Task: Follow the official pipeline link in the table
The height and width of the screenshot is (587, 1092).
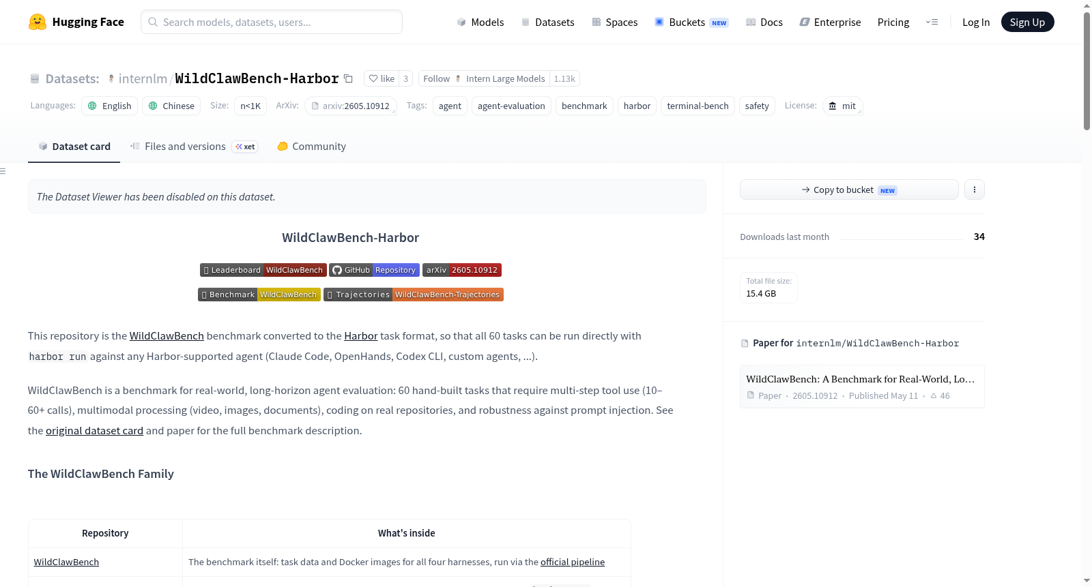Action: 573,562
